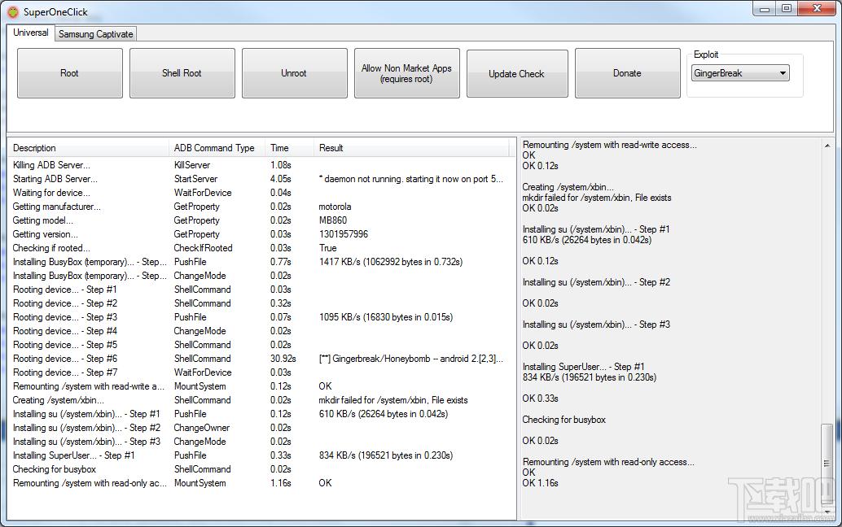Click the '30.92s' time cell

[x=283, y=359]
